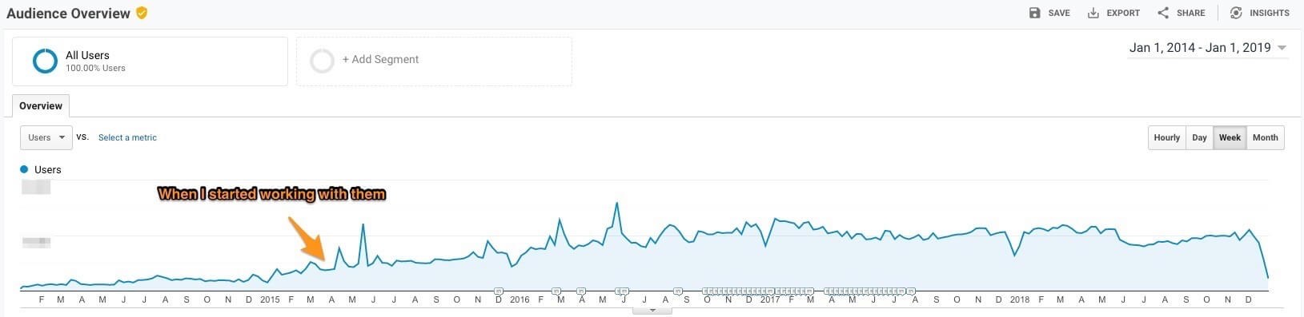Click the Users legend label

pos(47,169)
